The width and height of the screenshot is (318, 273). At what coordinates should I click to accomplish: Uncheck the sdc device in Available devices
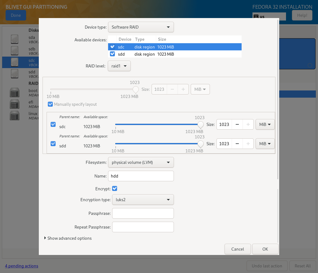point(112,47)
